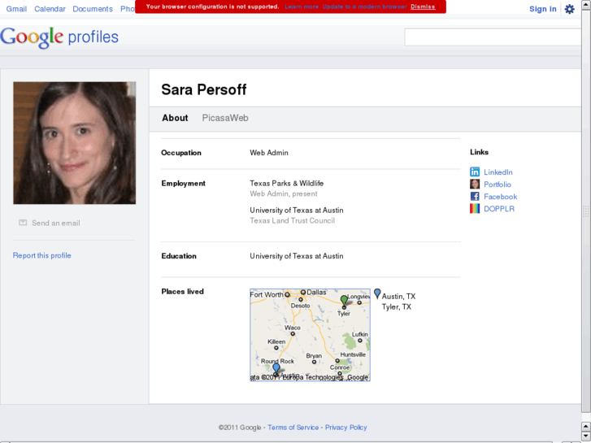Image resolution: width=591 pixels, height=443 pixels.
Task: Open the settings gear icon
Action: [x=569, y=9]
